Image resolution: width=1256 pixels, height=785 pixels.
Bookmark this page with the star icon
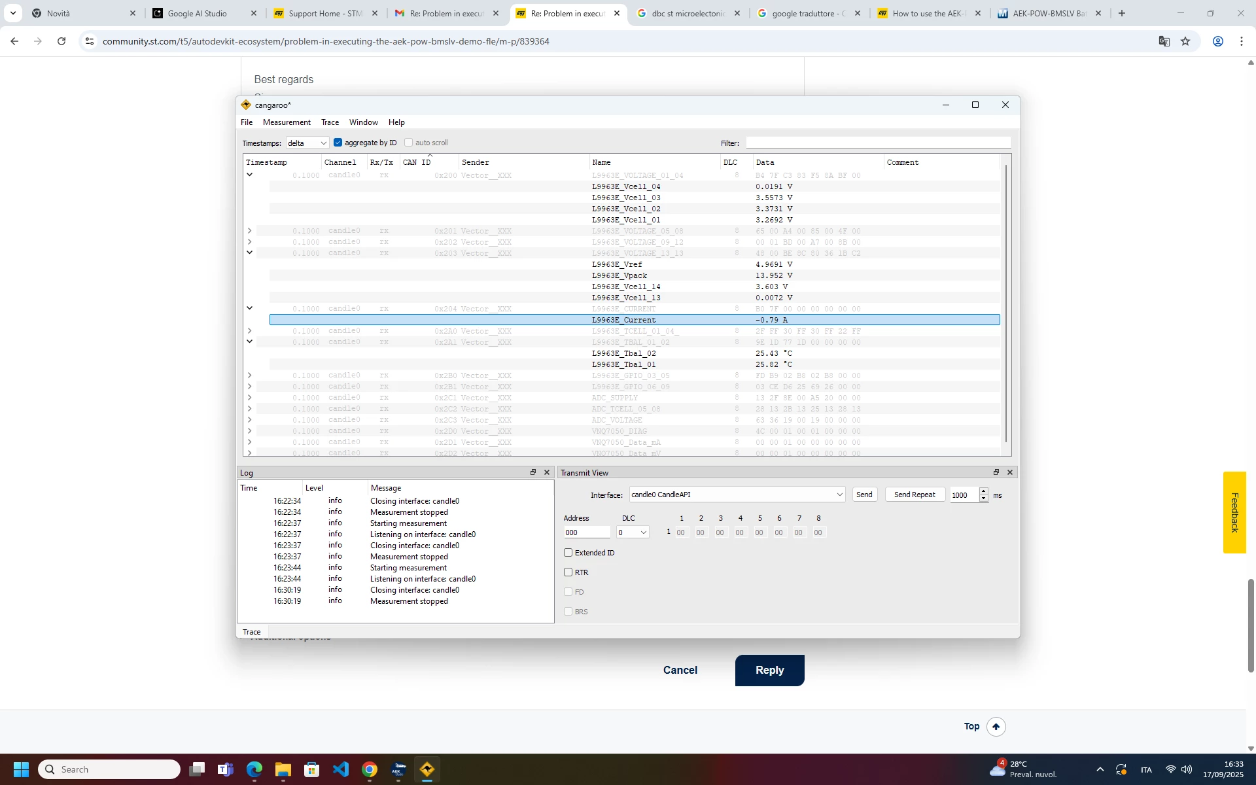[x=1186, y=41]
